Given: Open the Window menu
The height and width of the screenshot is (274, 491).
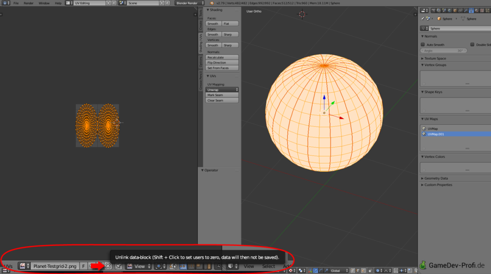Looking at the screenshot, I should 44,3.
